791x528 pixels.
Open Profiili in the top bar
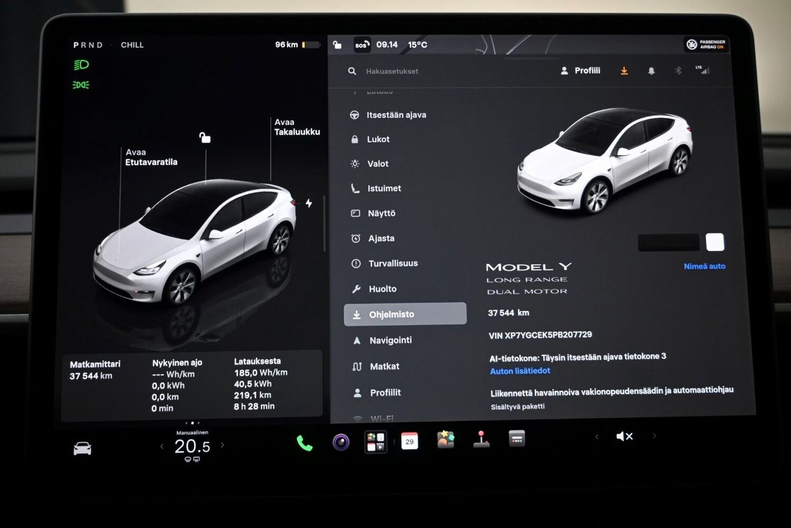(x=580, y=70)
